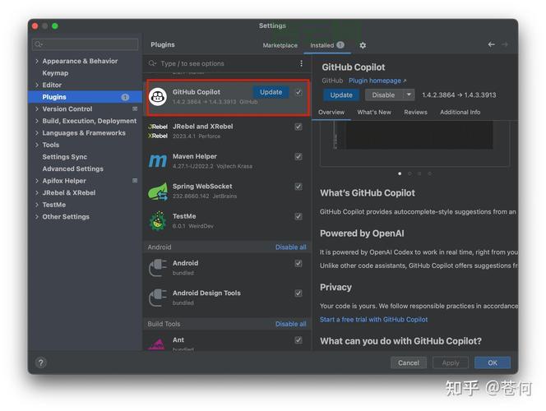Viewport: 546px width, 411px height.
Task: Uncheck the TestMe plugin checkbox
Action: point(298,217)
